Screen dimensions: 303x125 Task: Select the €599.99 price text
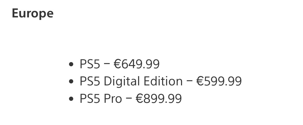coord(219,81)
